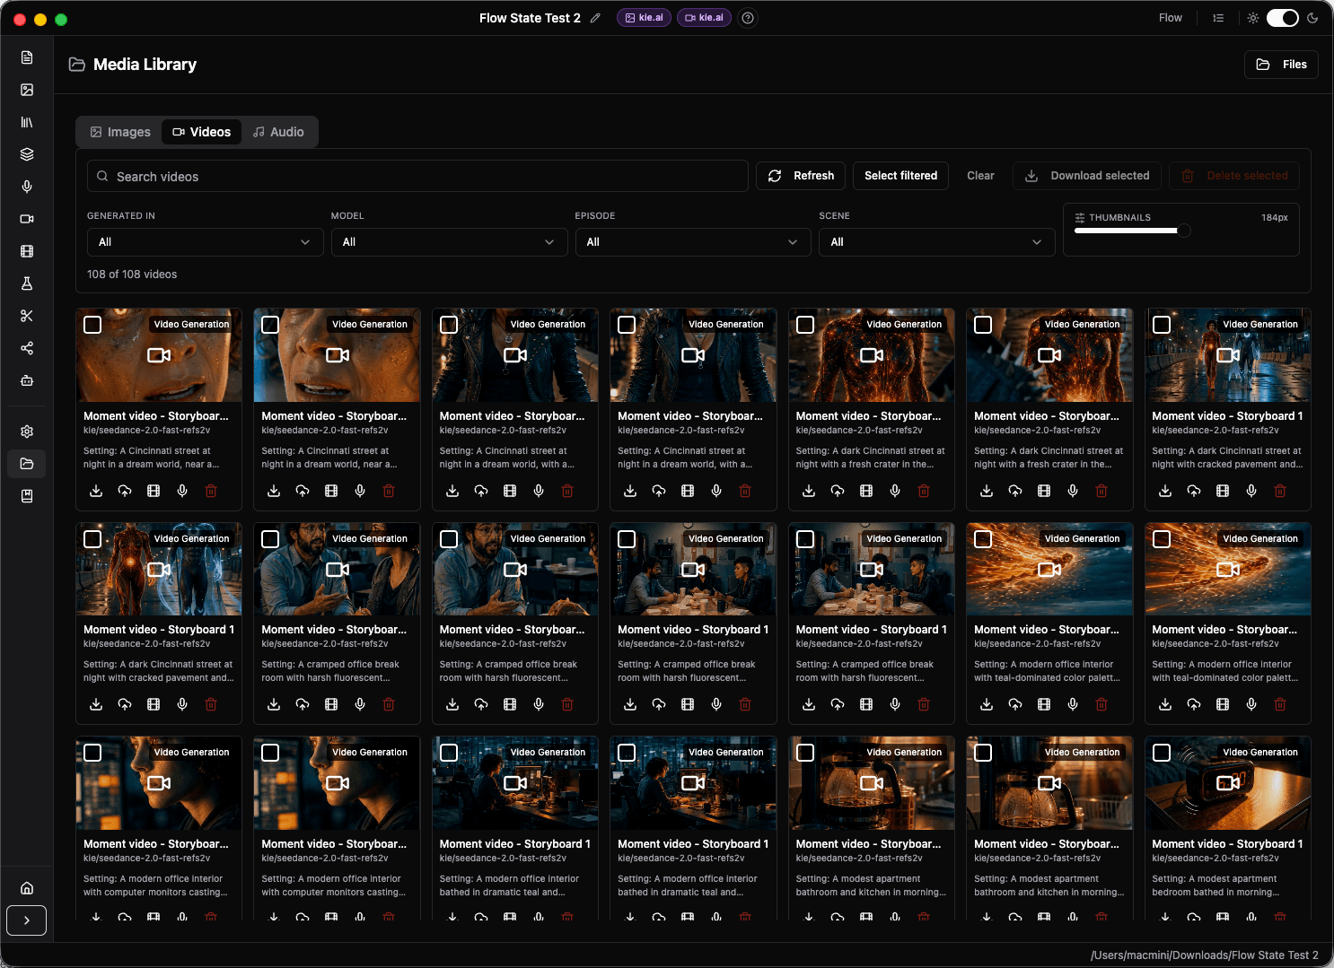Screen dimensions: 1334x968
Task: Click cloud upload icon on distant street figures card
Action: pyautogui.click(x=1194, y=491)
